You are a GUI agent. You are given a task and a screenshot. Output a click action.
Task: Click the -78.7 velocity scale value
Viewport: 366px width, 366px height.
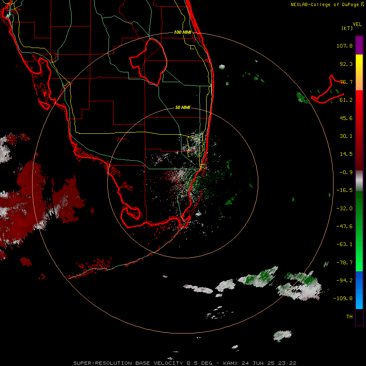tap(344, 263)
